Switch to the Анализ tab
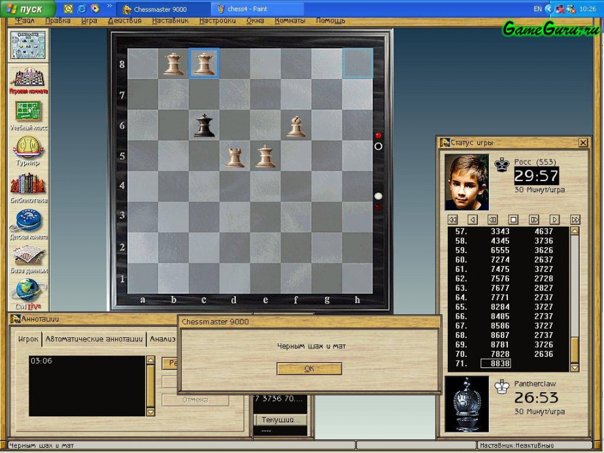 point(163,339)
